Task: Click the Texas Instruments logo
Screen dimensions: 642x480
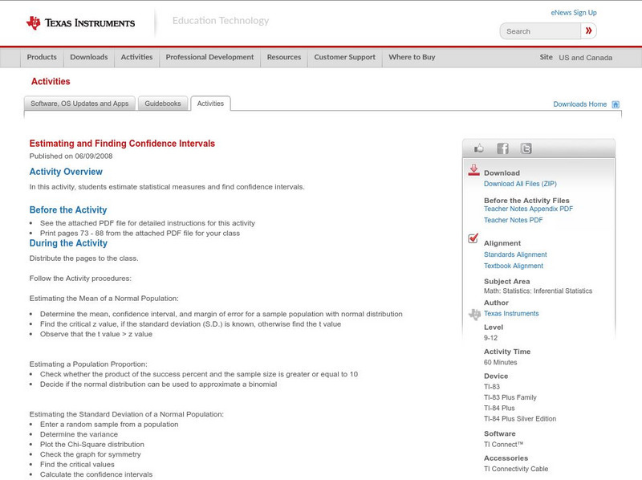Action: 81,22
